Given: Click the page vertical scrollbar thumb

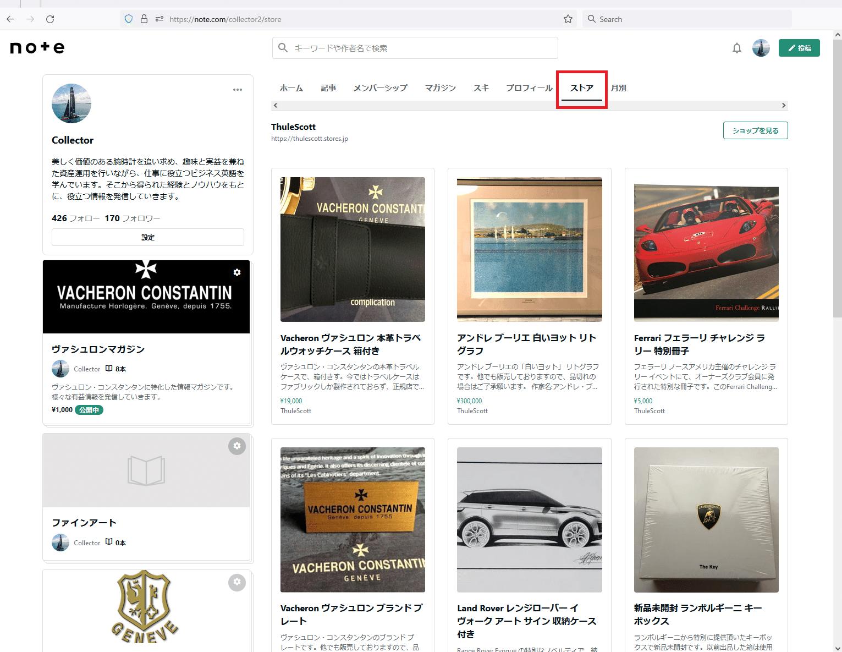Looking at the screenshot, I should coord(837,177).
